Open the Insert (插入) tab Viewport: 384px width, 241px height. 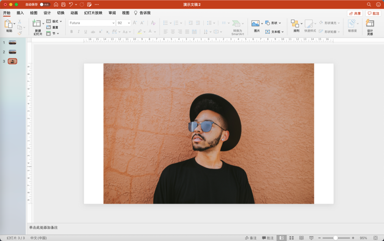(20, 13)
